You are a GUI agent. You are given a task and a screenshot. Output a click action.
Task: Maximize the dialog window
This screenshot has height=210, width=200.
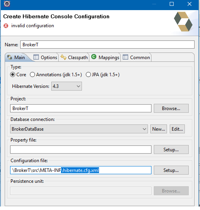(172, 4)
